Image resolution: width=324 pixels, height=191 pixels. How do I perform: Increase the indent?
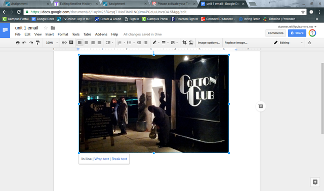145,43
